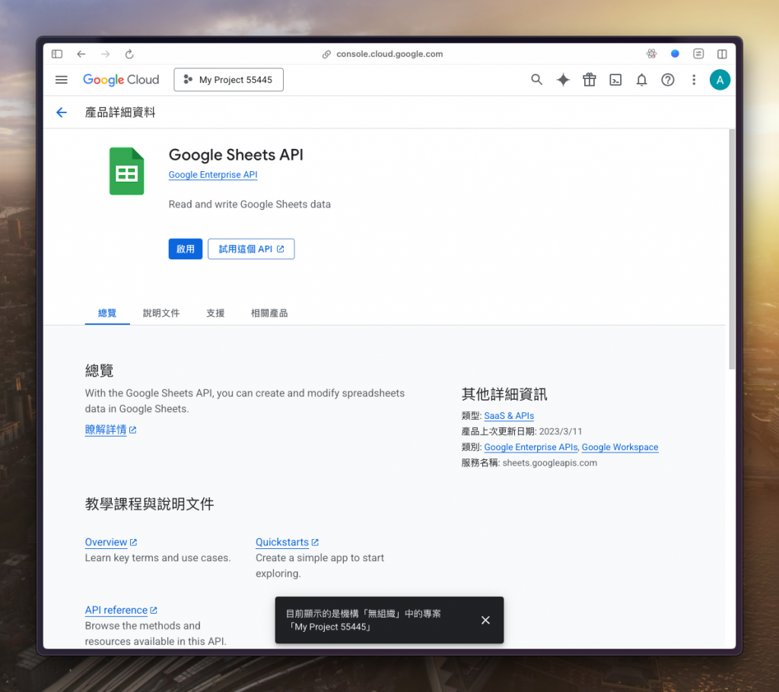Screen dimensions: 779x692
Task: Open the Google Cloud navigation menu
Action: click(x=61, y=80)
